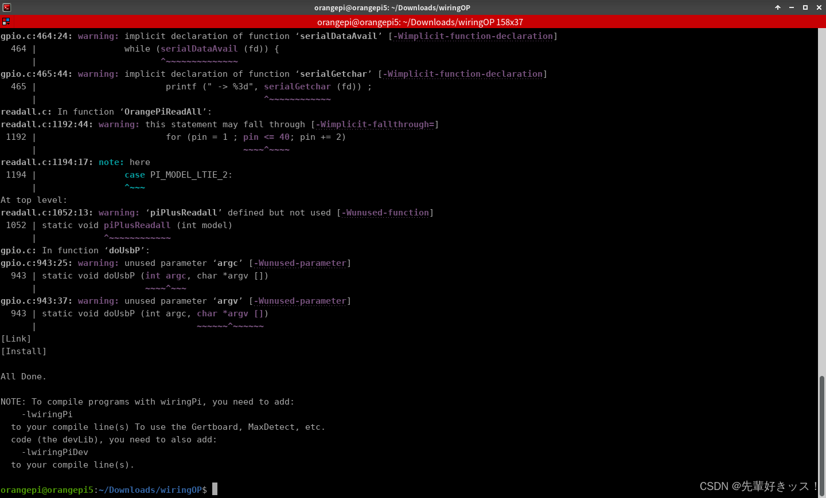Click '~/Downloads/wiringOP' prompt path
The width and height of the screenshot is (826, 498).
(x=150, y=490)
